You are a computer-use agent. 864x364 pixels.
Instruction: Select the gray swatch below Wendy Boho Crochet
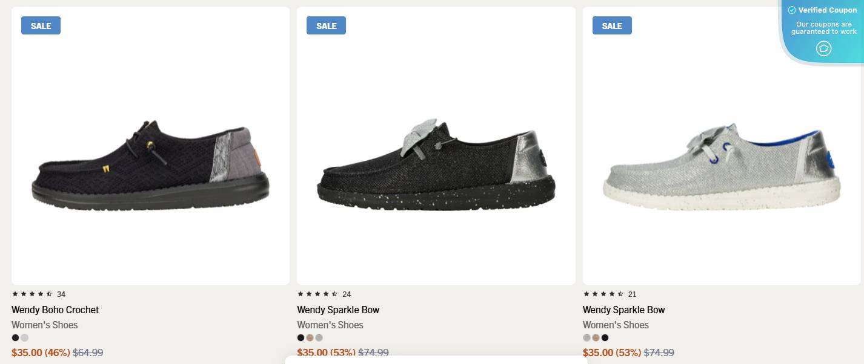click(24, 337)
